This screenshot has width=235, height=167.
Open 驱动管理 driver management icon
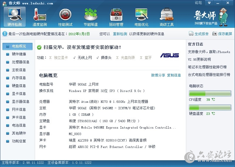pos(116,17)
